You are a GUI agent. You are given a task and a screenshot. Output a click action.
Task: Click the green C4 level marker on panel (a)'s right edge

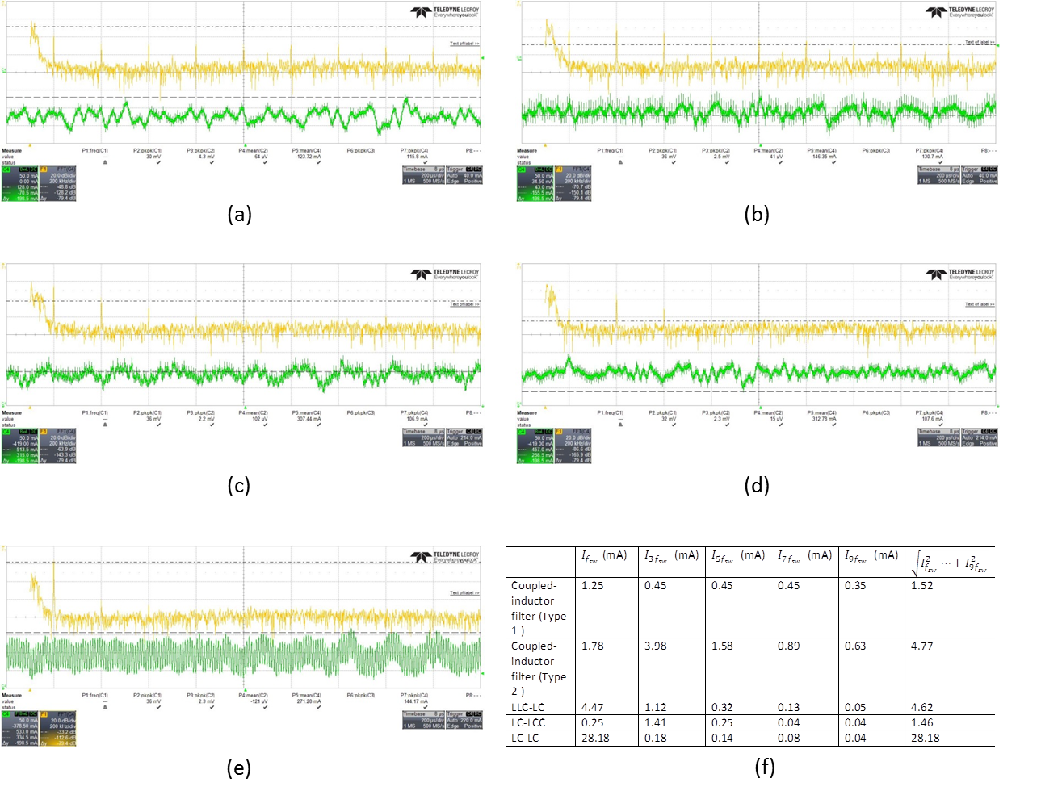(482, 58)
